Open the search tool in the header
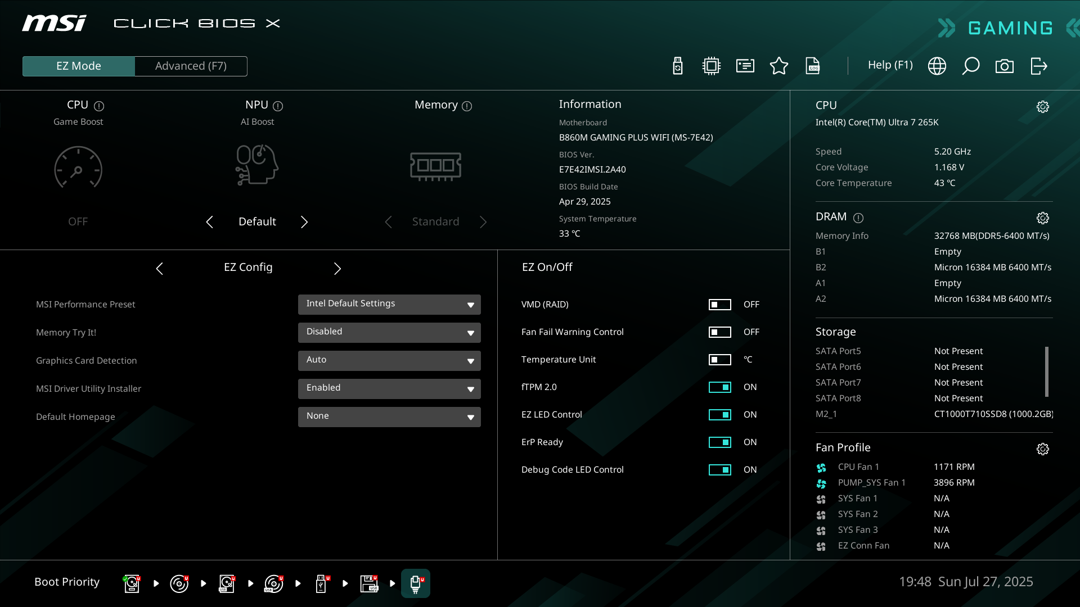 click(x=971, y=66)
